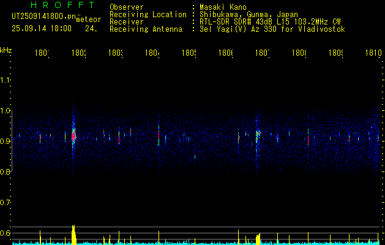Click the 1809 time axis label

336,53
